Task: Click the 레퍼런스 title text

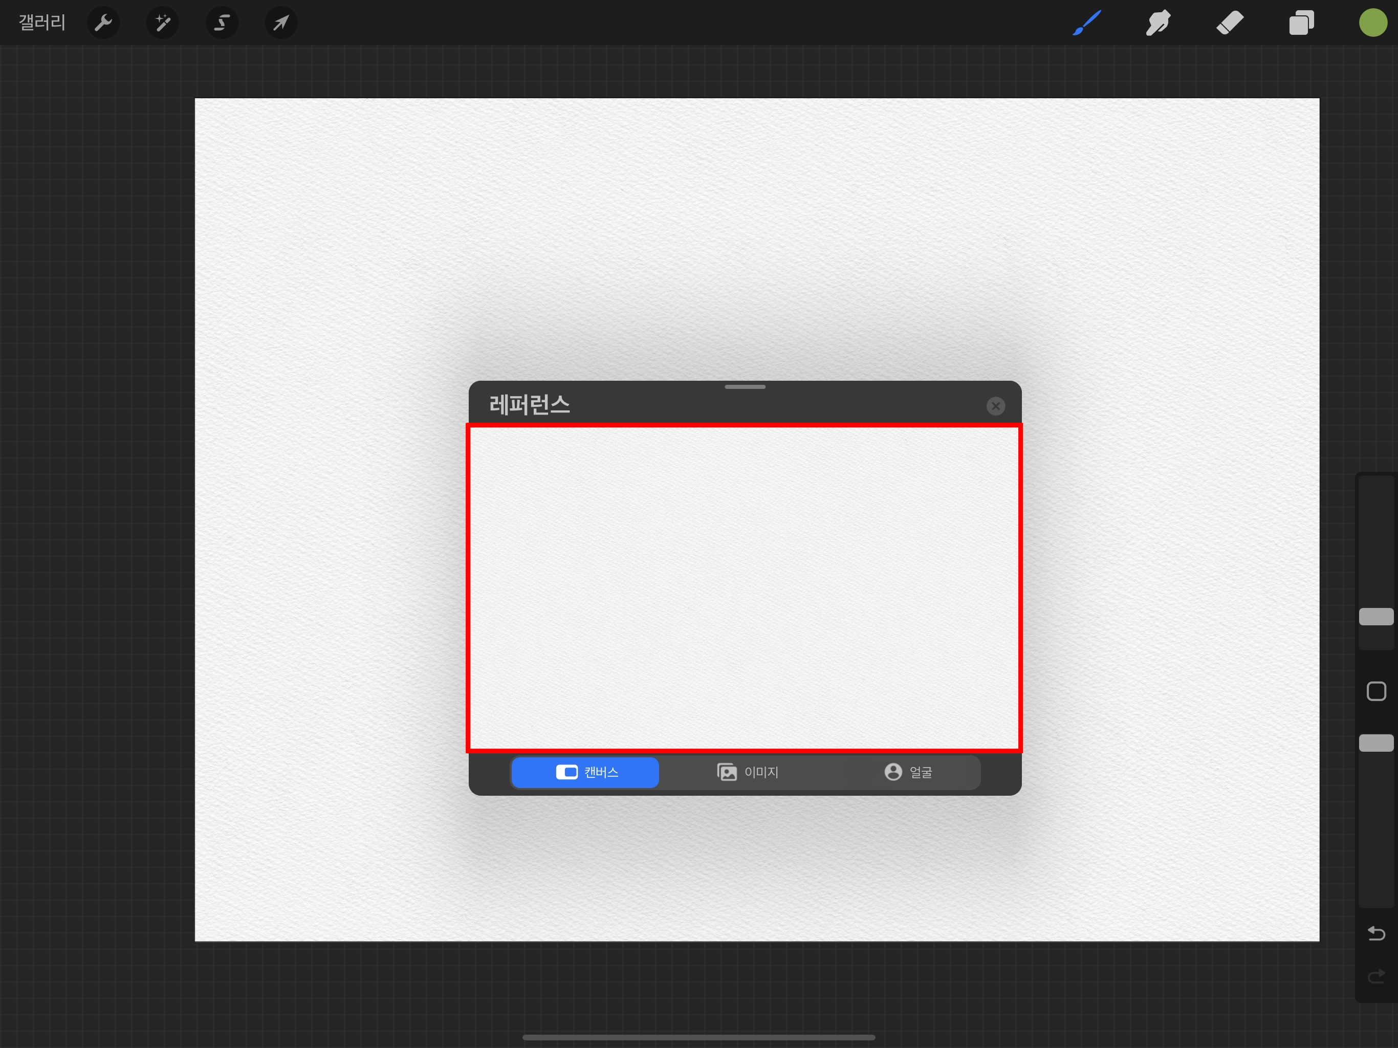Action: pyautogui.click(x=530, y=405)
